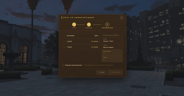Click the $500 price text
This screenshot has height=96, width=184.
pos(96,36)
